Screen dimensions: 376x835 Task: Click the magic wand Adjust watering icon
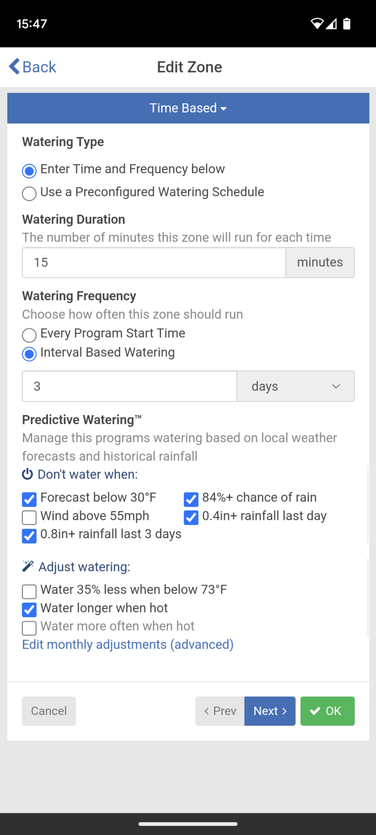(x=27, y=566)
